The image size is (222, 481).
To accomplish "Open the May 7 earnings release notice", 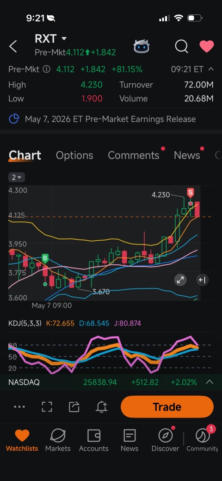I will 111,119.
